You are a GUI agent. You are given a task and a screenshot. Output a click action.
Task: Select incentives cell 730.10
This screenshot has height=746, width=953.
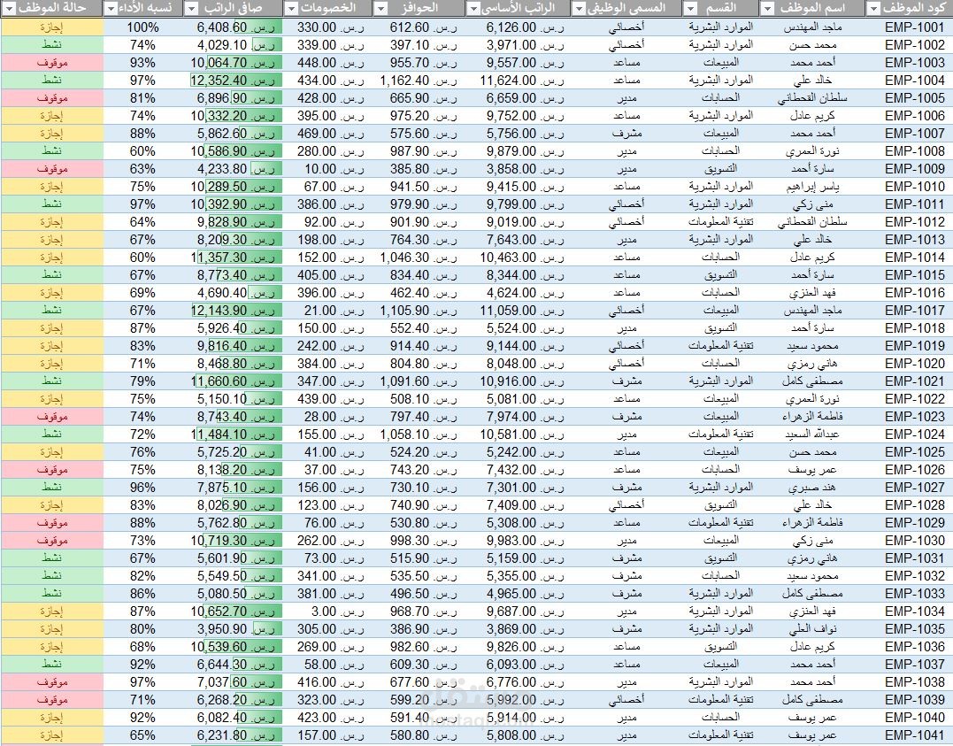pos(419,487)
